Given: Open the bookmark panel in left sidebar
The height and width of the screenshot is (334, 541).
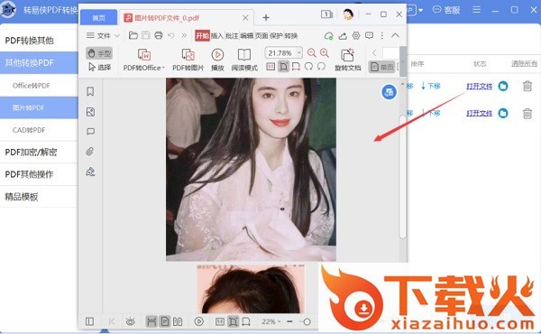Looking at the screenshot, I should (x=90, y=91).
